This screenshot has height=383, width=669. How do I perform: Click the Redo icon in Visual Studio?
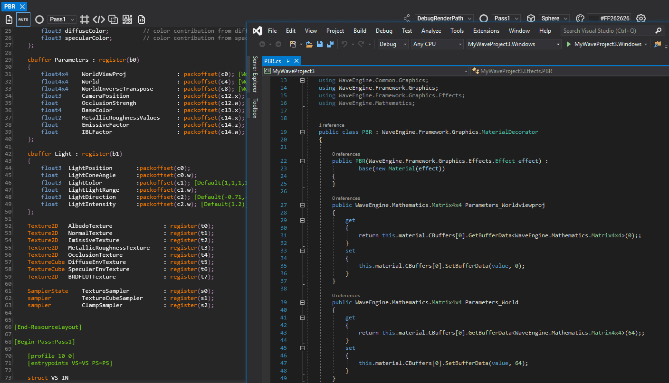point(361,44)
